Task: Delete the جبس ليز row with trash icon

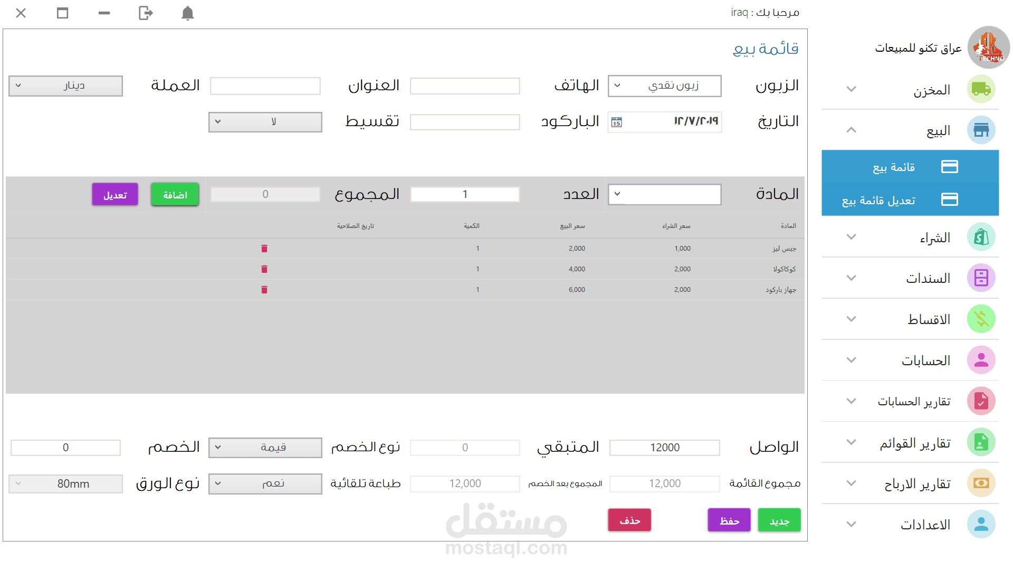Action: click(264, 249)
